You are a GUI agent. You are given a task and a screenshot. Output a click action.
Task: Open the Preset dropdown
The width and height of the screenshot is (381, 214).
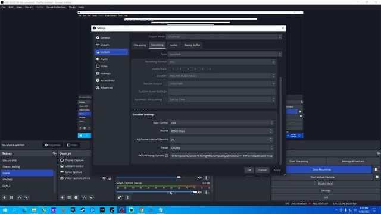(x=221, y=148)
